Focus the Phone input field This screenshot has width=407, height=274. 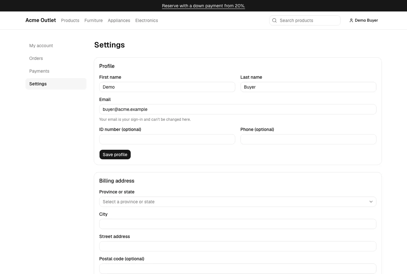tap(308, 139)
